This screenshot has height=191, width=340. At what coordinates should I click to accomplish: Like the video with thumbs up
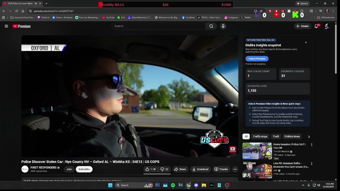point(151,169)
